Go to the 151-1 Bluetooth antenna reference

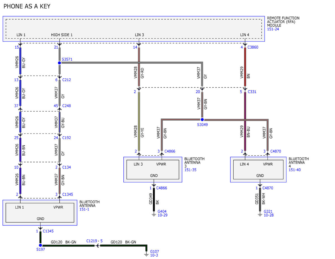tap(84, 209)
